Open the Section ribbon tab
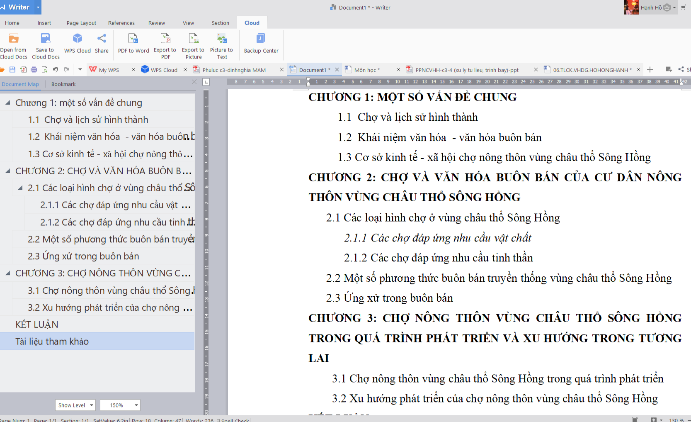 [220, 23]
